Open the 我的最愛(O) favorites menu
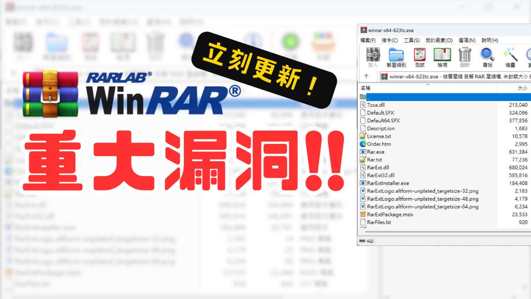 [x=439, y=40]
